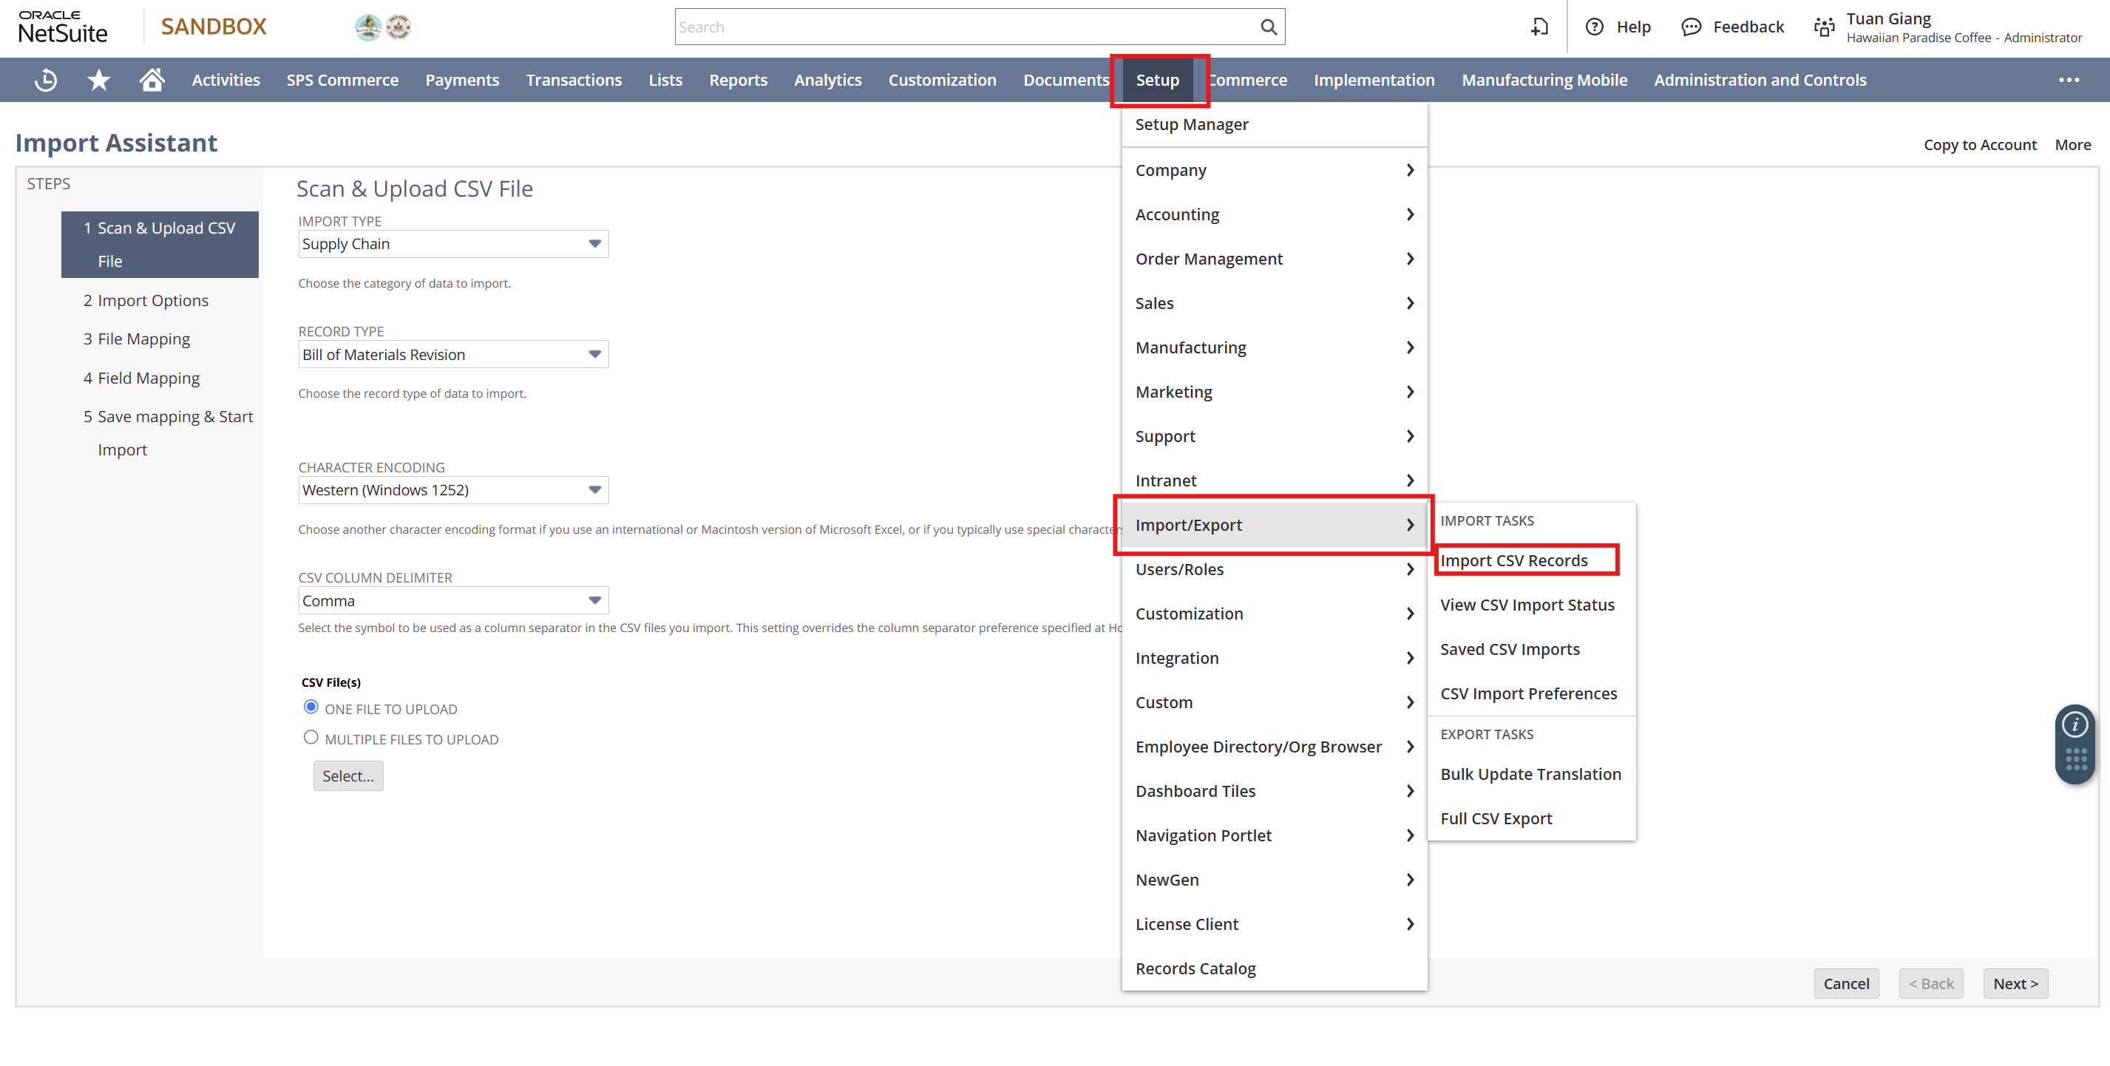Expand the Company submenu

(1274, 170)
